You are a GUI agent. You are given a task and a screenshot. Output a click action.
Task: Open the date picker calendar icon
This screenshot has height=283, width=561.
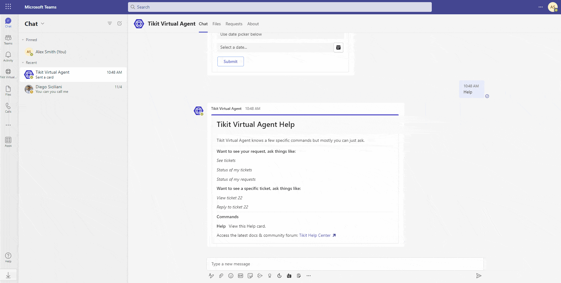338,47
